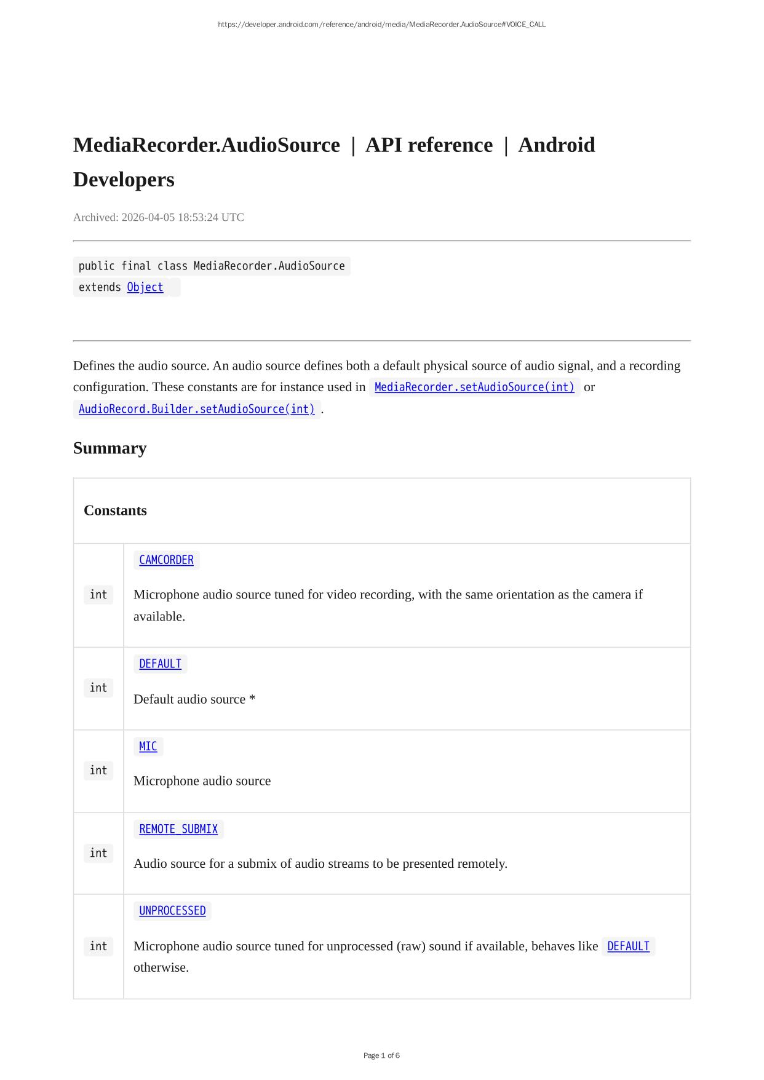Go to the REMOTE_SUBMIX constant

tap(178, 829)
